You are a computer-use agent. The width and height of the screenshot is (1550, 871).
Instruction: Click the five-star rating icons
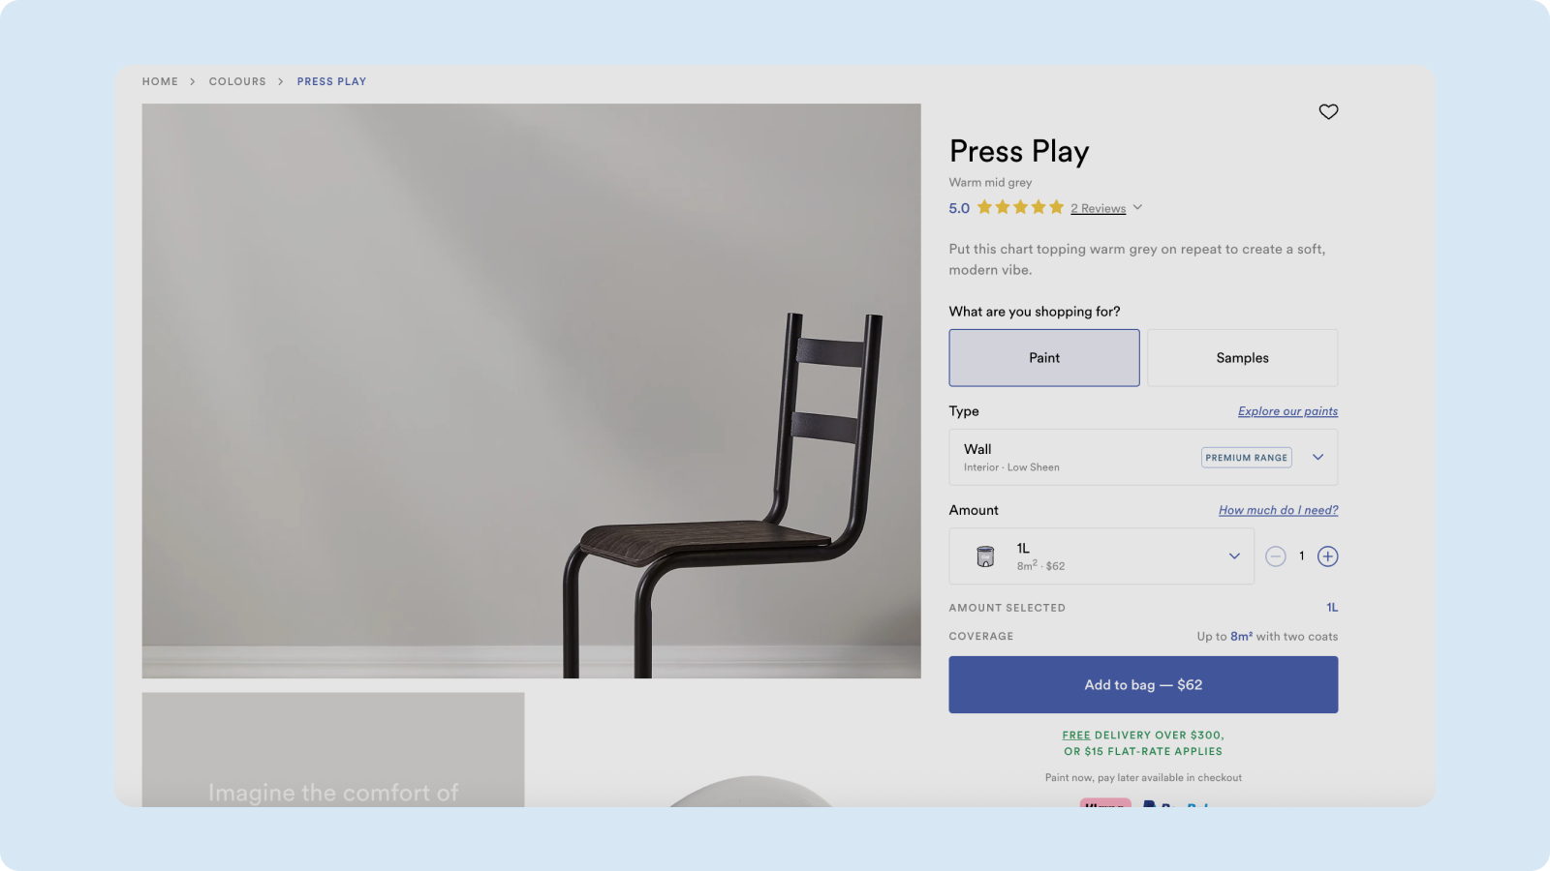coord(1020,207)
